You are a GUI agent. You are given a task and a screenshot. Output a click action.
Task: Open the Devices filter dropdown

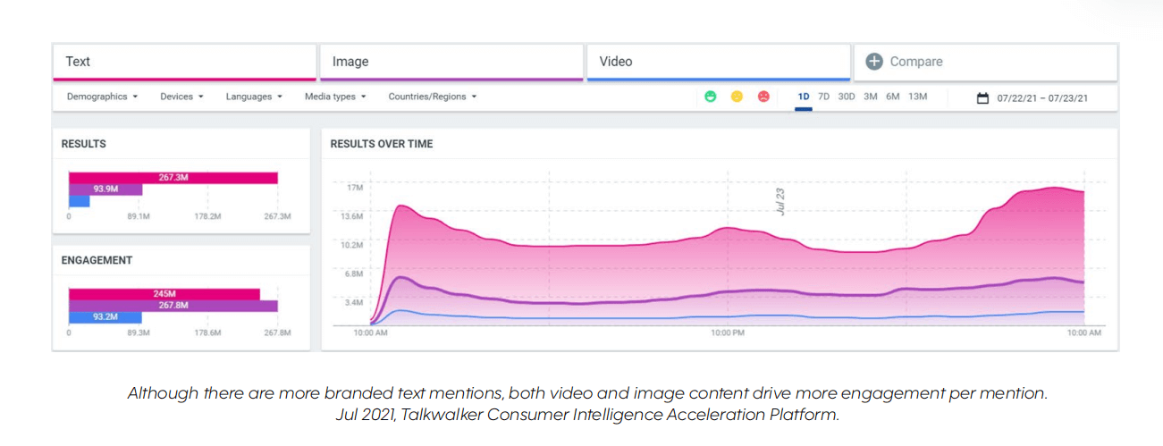tap(181, 97)
